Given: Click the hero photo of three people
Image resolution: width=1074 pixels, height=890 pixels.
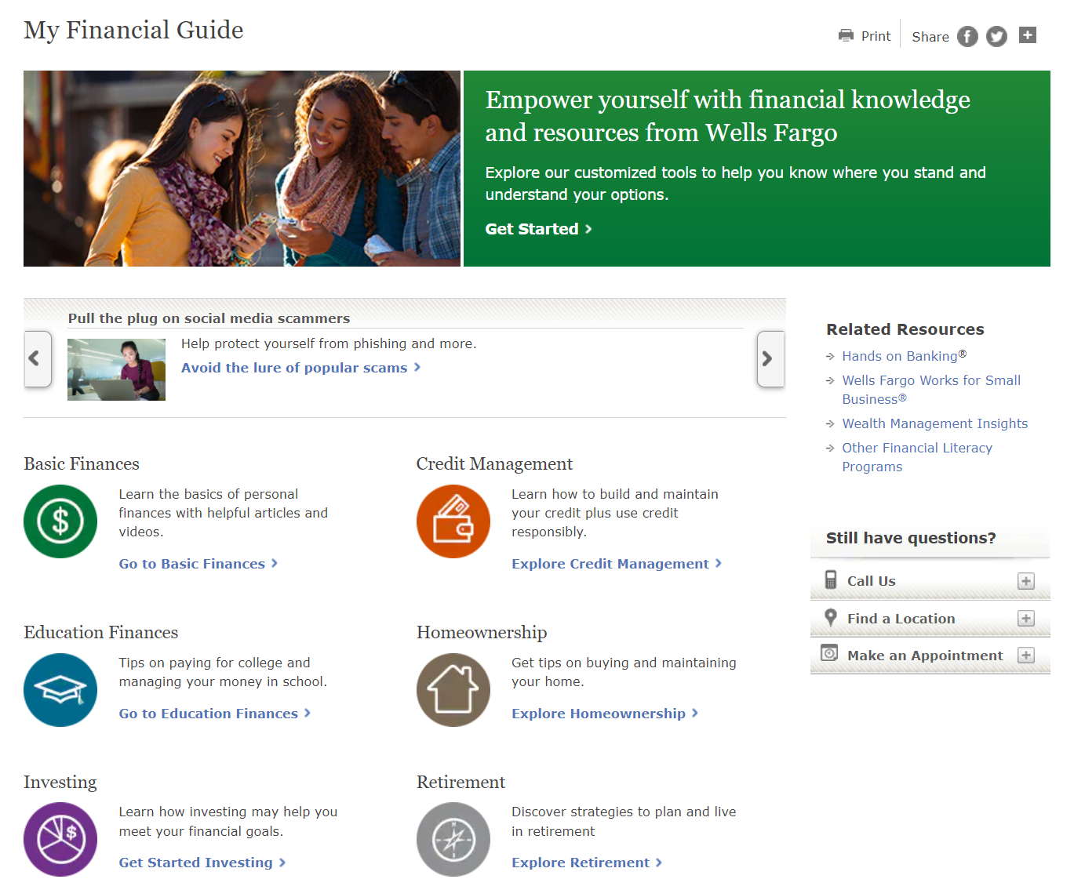Looking at the screenshot, I should 242,169.
